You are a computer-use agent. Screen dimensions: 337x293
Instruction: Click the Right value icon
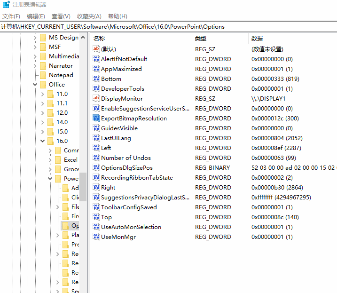pyautogui.click(x=96, y=187)
